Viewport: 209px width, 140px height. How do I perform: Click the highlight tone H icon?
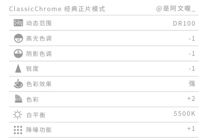coord(18,39)
